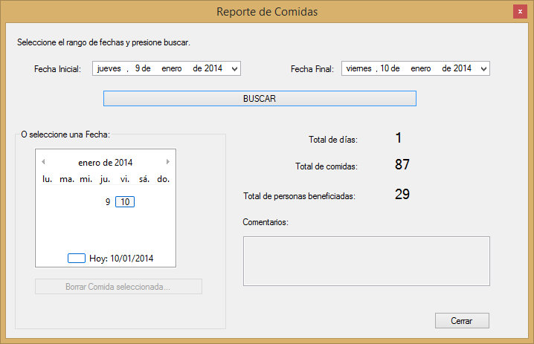Select year '2014' in Fecha Final field
The height and width of the screenshot is (344, 534).
tap(463, 68)
